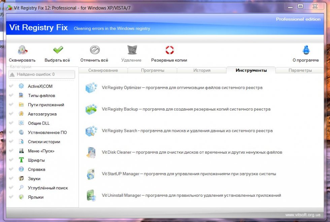The image size is (330, 222).
Task: Switch to the Сканирование tab
Action: coord(103,70)
